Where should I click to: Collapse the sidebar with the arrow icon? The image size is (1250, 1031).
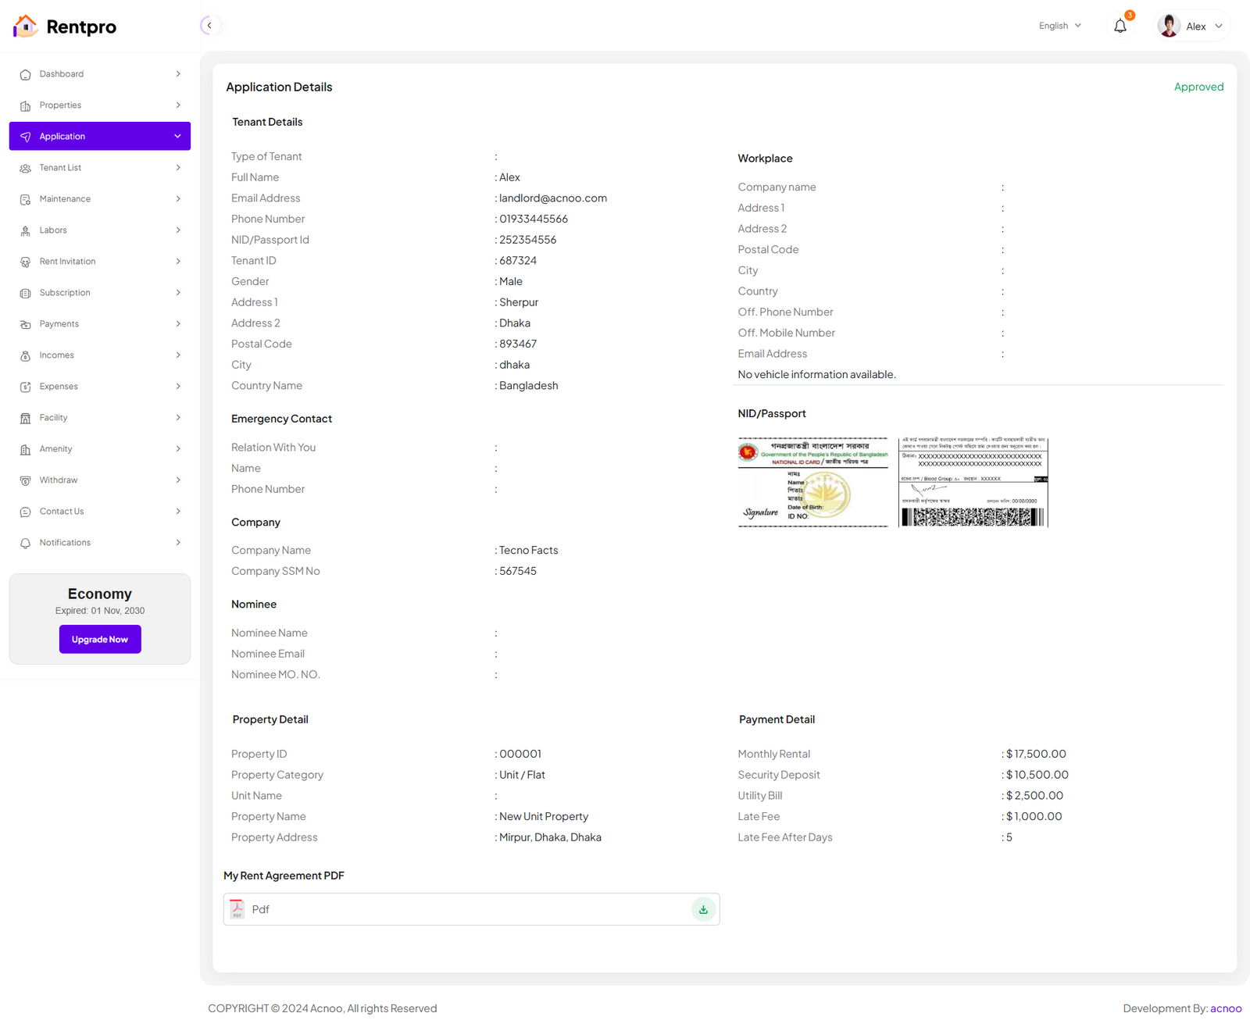[x=209, y=26]
